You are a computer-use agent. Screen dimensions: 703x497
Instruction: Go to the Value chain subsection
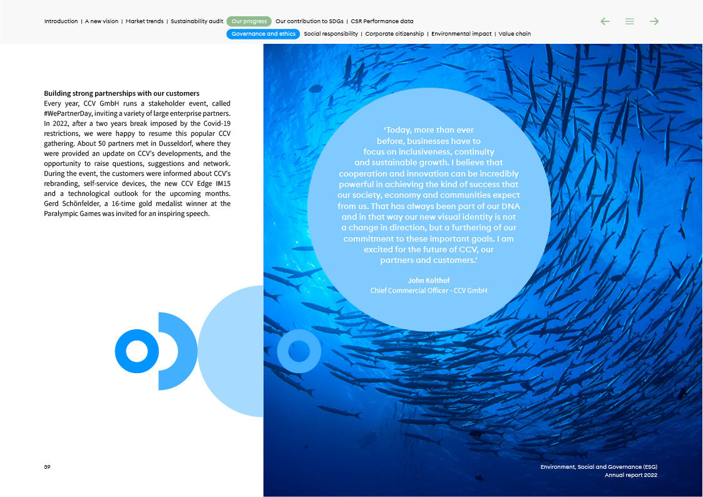tap(515, 34)
